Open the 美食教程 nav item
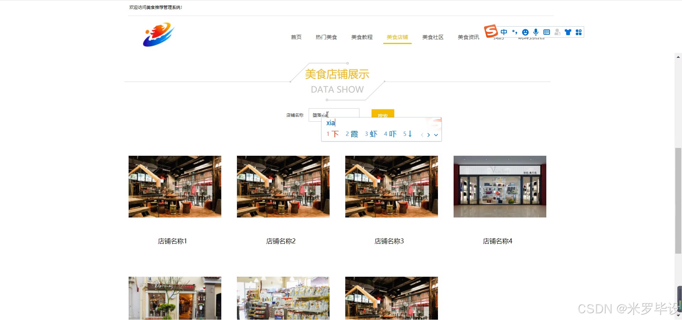 (x=362, y=37)
